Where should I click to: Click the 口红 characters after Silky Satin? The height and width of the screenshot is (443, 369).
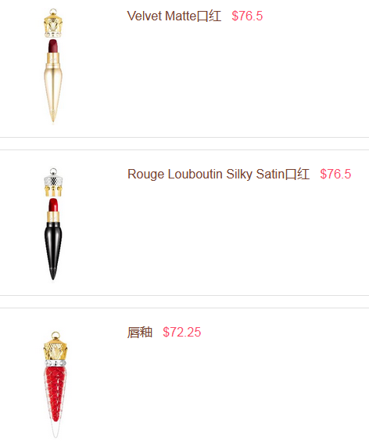click(297, 174)
